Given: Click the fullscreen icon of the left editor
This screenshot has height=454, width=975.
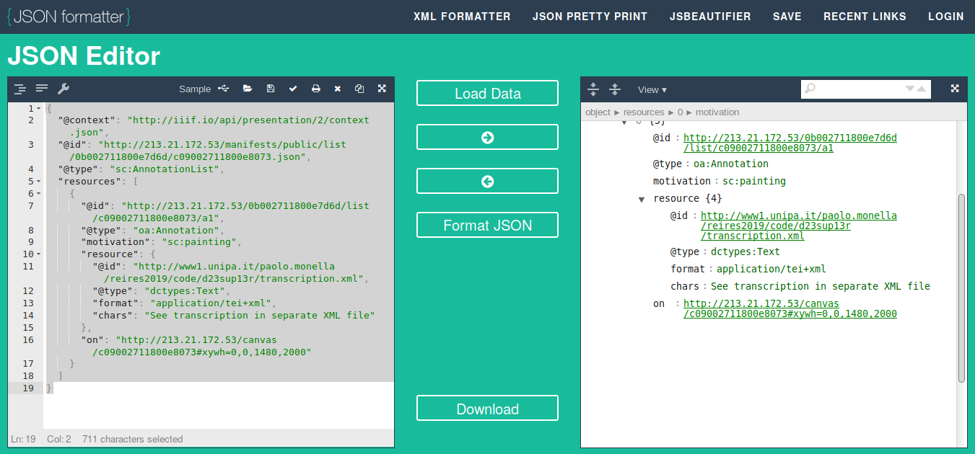Looking at the screenshot, I should tap(382, 89).
